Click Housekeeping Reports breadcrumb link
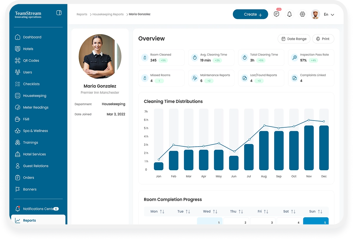The width and height of the screenshot is (353, 239). (108, 14)
